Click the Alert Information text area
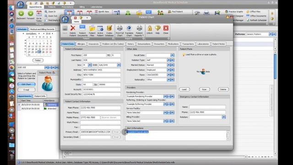The image size is (293, 165). [x=176, y=136]
